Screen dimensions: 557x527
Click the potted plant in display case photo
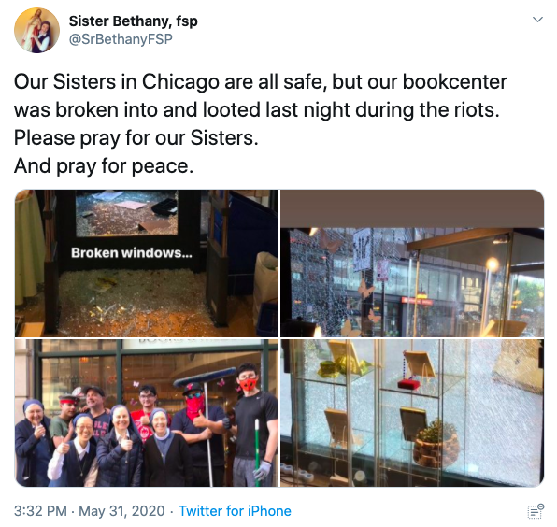(x=436, y=444)
